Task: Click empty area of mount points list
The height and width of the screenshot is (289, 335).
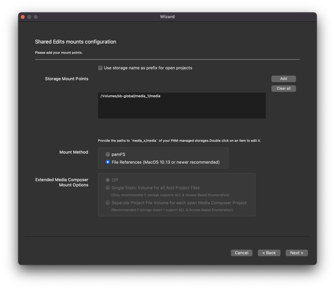Action: pos(182,110)
